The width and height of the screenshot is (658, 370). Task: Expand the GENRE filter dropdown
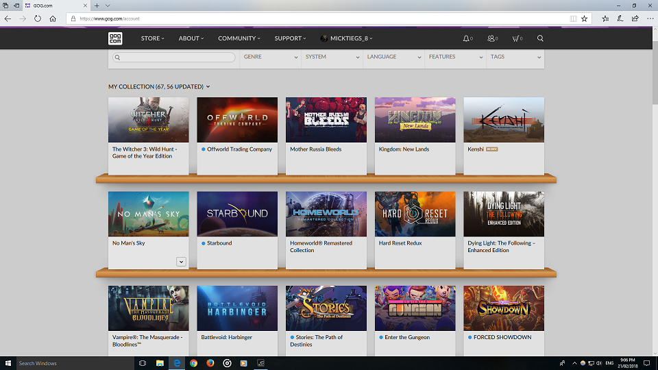click(x=270, y=57)
